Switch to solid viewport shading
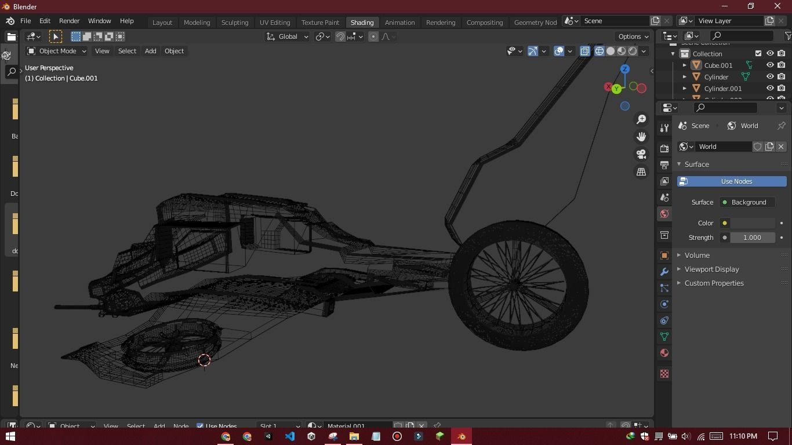 point(611,51)
